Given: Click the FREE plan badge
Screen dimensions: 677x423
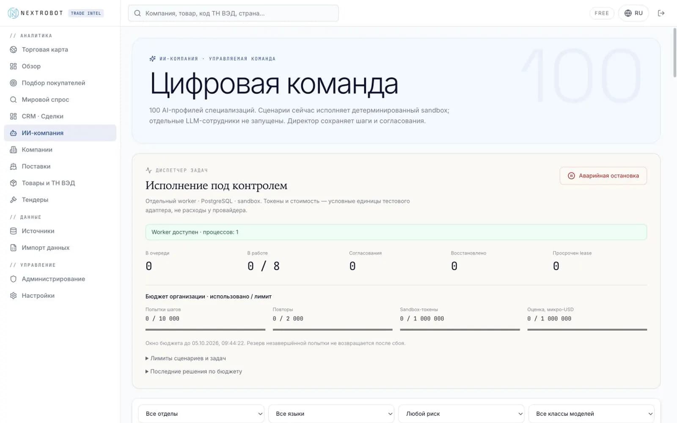Looking at the screenshot, I should click(x=602, y=13).
